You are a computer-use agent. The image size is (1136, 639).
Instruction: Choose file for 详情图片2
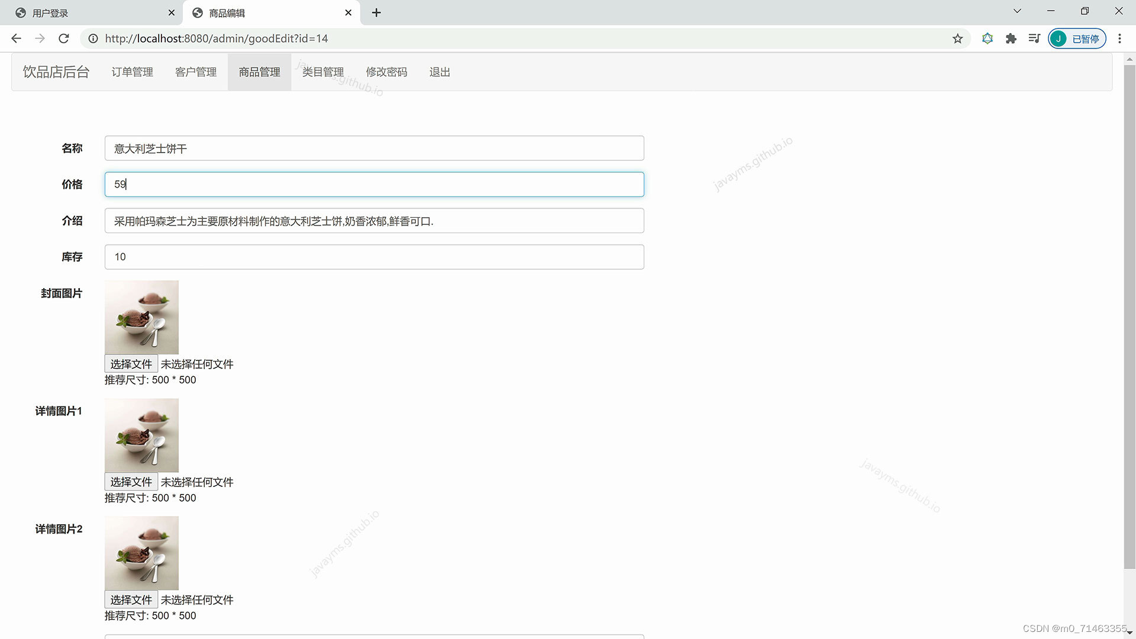click(x=131, y=599)
